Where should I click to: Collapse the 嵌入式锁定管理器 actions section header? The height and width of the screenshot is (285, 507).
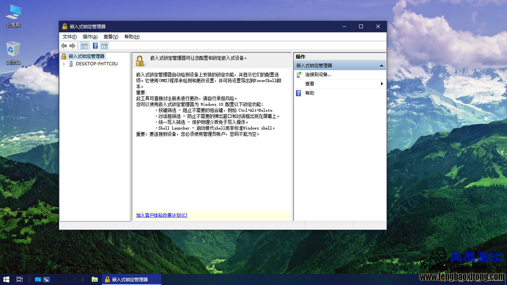382,66
